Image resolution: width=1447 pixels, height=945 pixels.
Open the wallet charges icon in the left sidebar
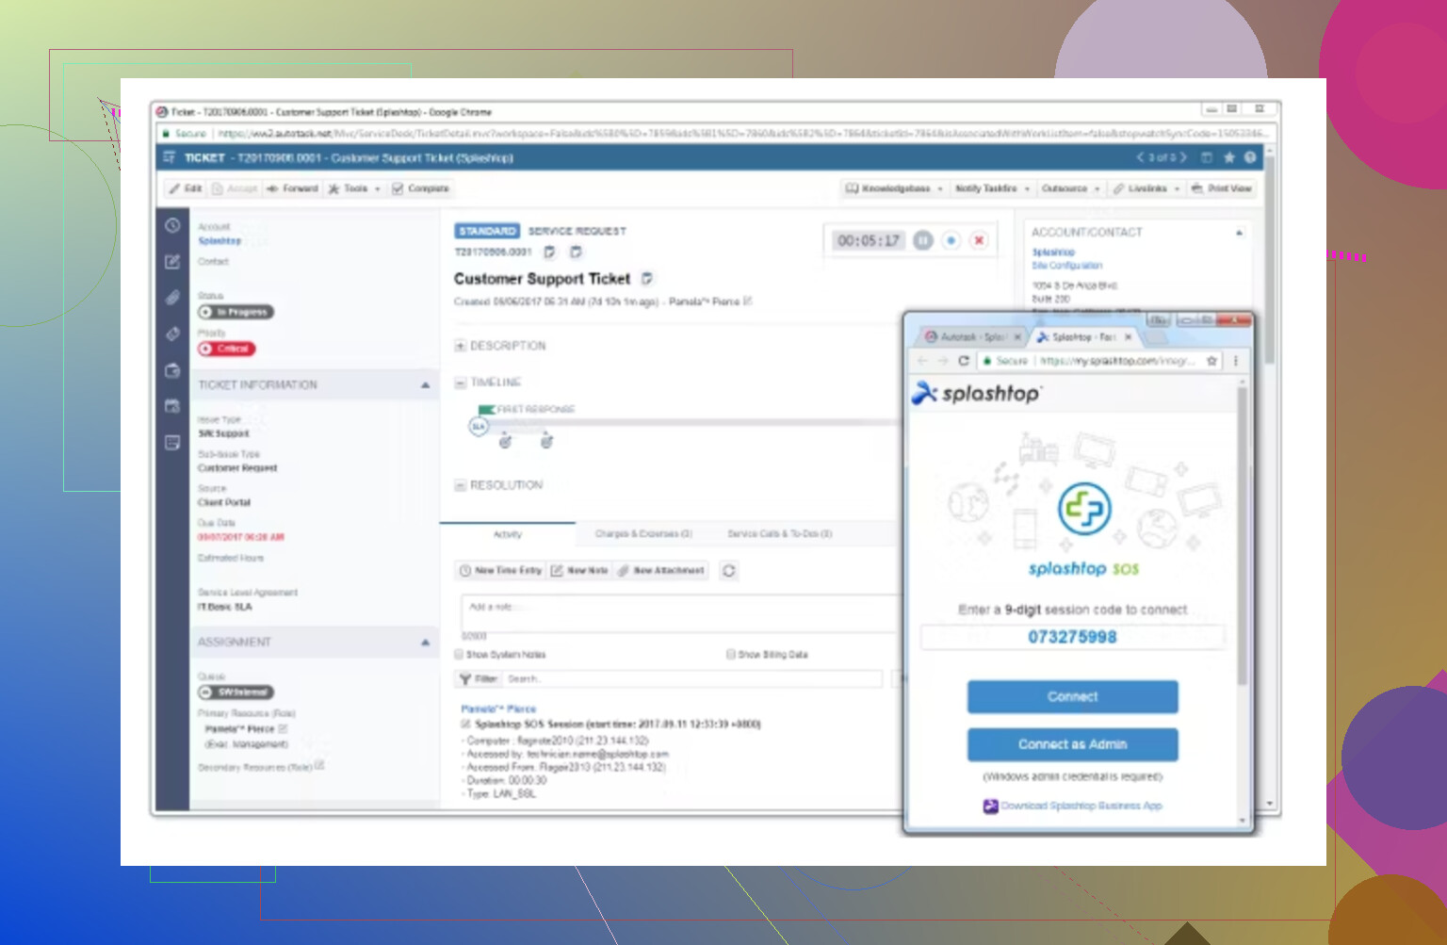tap(172, 370)
